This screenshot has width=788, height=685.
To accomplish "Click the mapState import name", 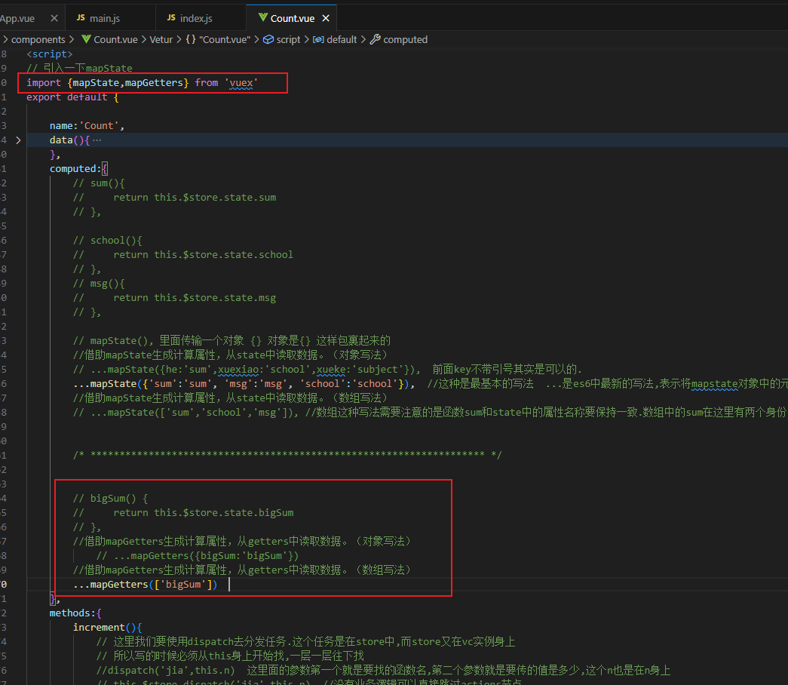I will (x=96, y=82).
